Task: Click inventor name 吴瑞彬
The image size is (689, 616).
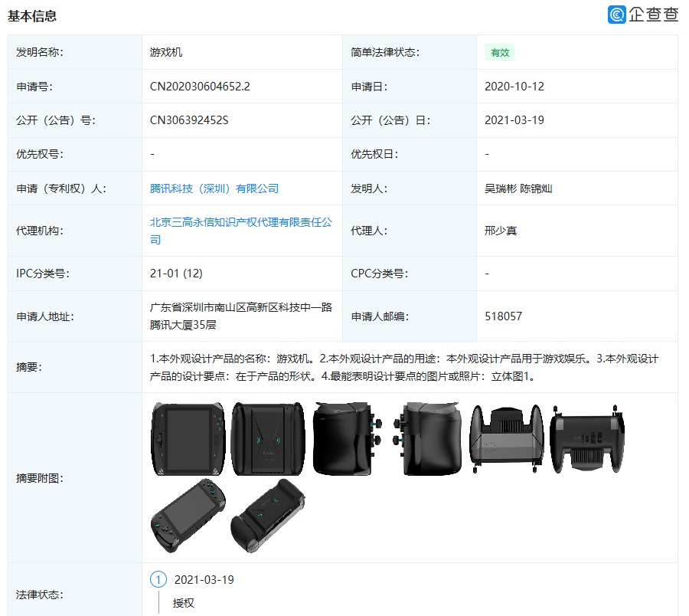Action: [501, 188]
